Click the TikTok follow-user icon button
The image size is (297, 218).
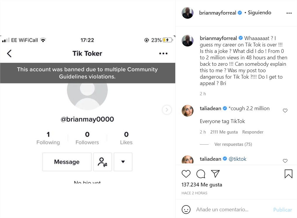[102, 162]
